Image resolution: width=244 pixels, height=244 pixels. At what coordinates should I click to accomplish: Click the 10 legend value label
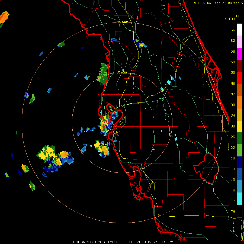coord(233,180)
